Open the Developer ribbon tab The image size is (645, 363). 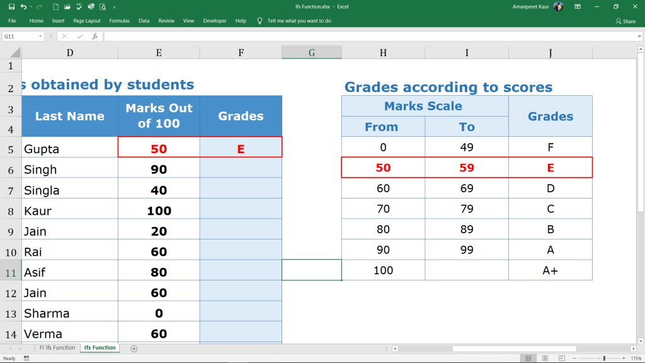214,20
